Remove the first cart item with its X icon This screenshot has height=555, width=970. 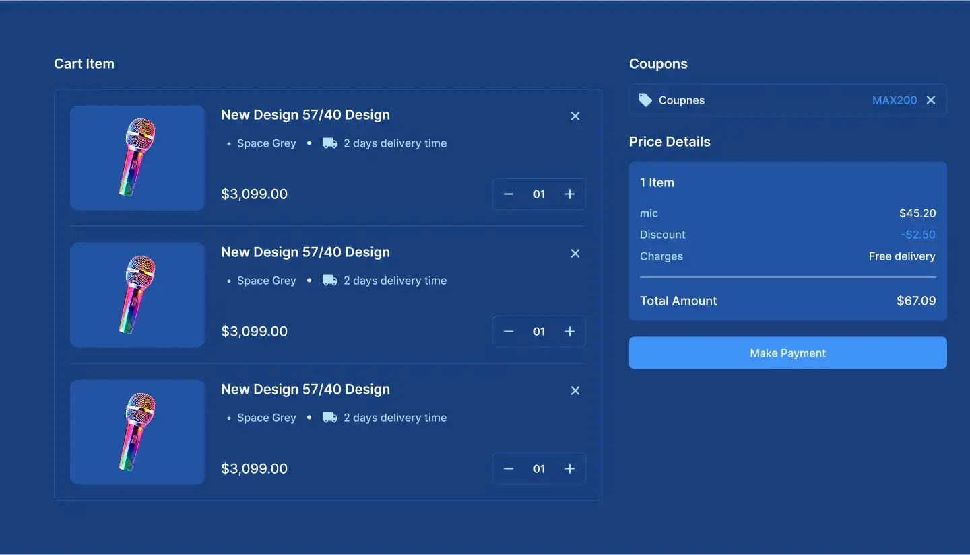(x=575, y=116)
